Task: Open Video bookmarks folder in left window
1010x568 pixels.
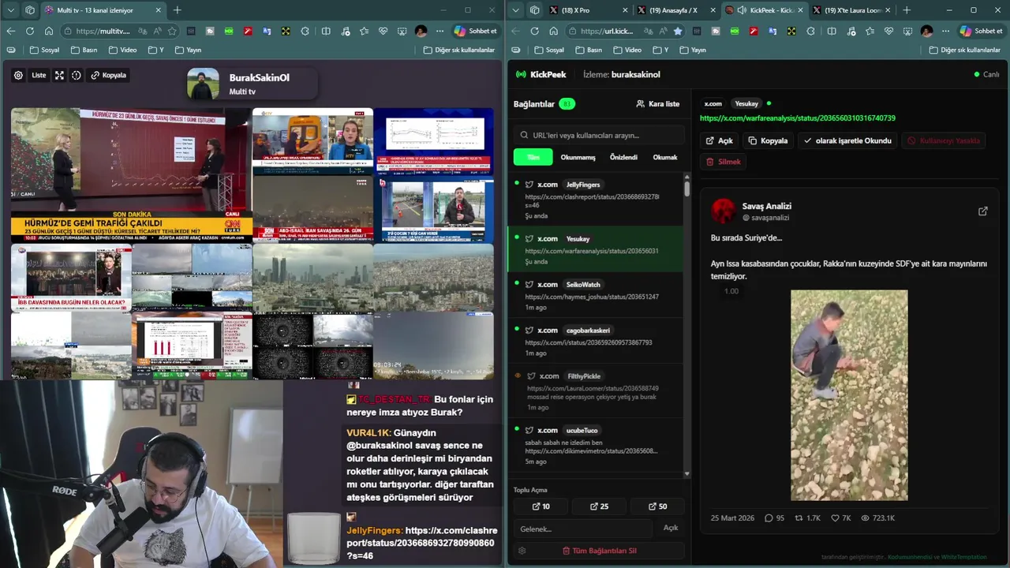Action: 122,50
